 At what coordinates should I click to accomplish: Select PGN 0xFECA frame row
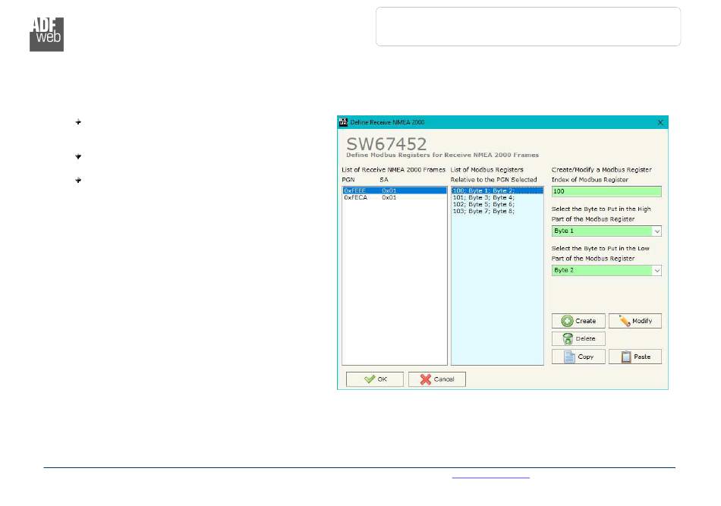click(394, 197)
